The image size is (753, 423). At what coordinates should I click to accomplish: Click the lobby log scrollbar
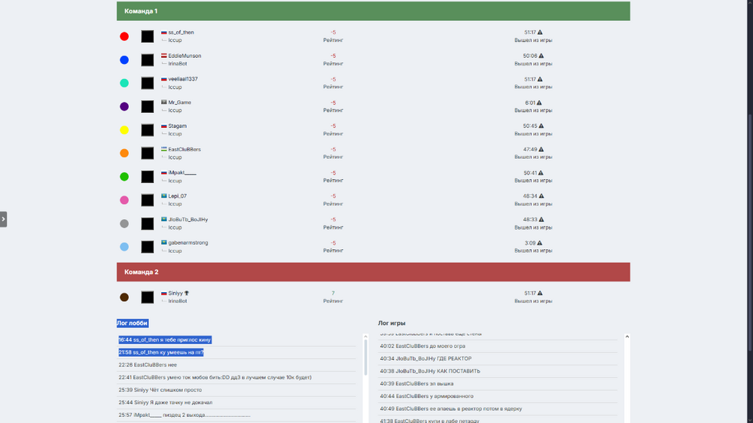366,358
